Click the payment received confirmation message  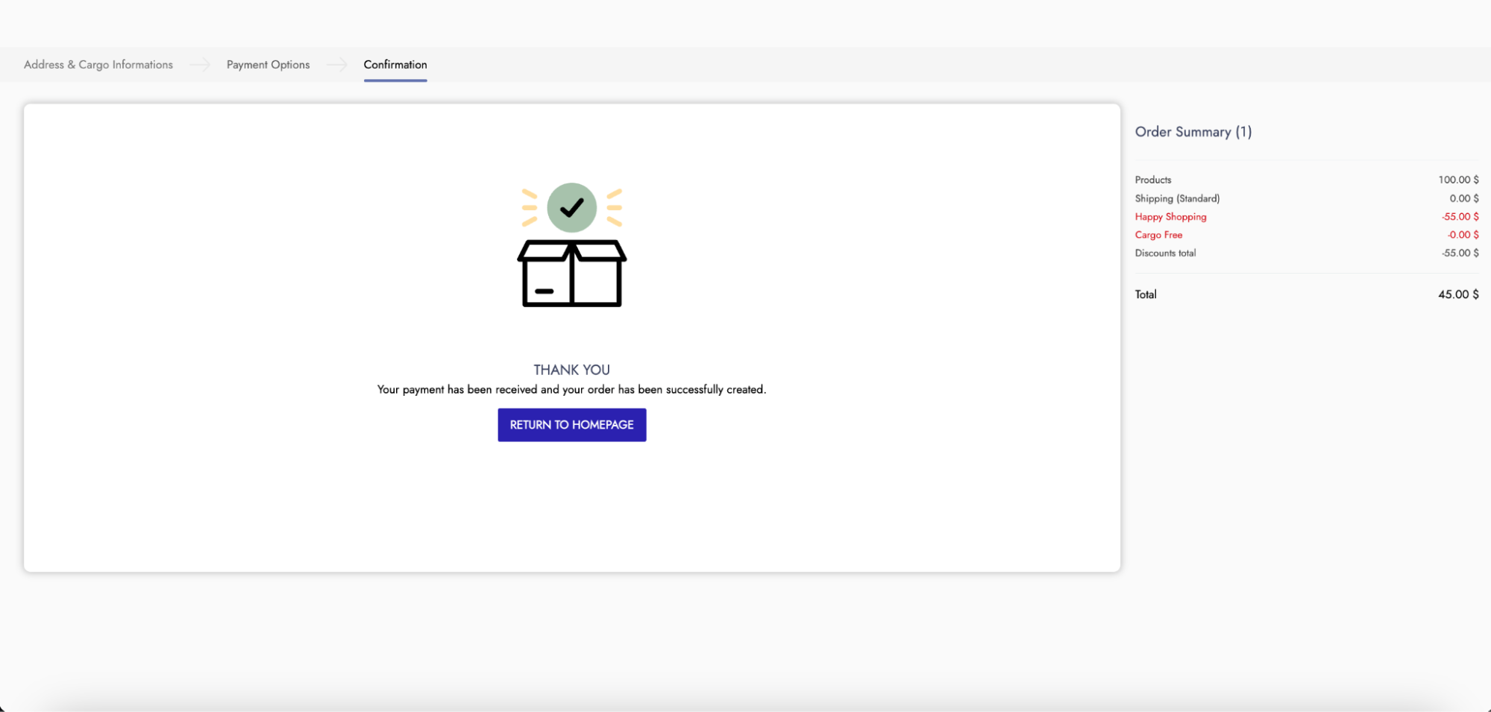tap(571, 389)
